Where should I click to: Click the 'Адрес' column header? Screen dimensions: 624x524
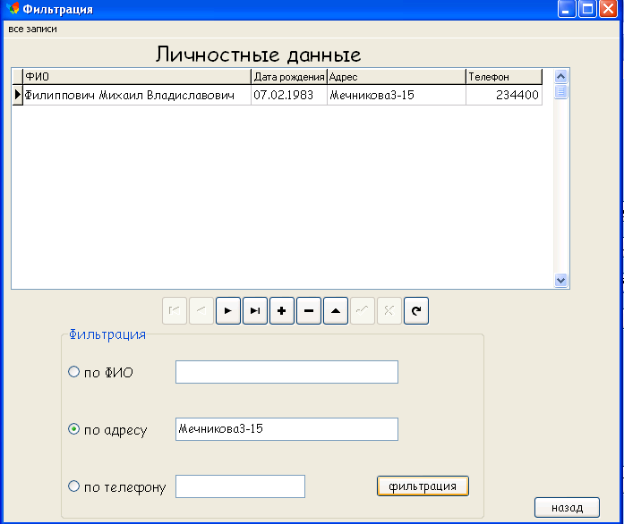(x=397, y=76)
